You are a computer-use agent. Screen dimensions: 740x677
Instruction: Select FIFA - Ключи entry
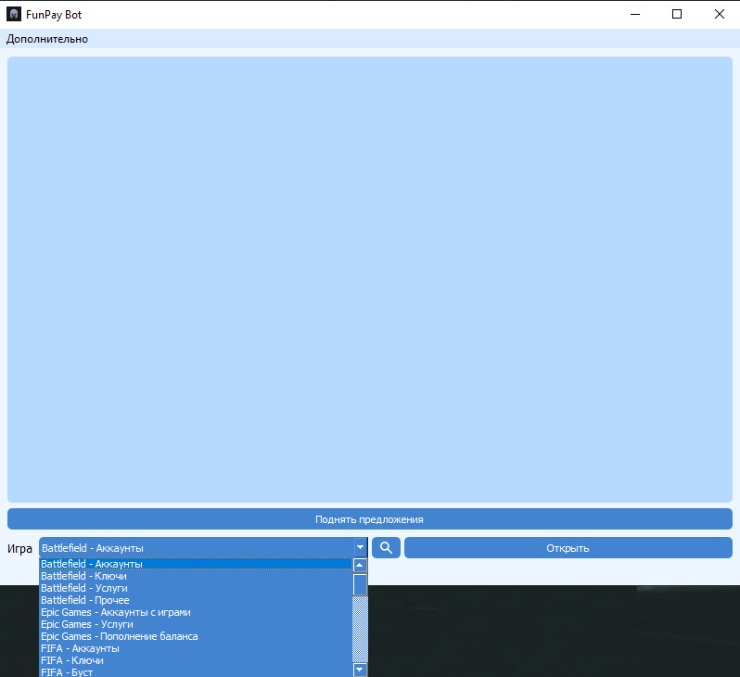tap(196, 660)
